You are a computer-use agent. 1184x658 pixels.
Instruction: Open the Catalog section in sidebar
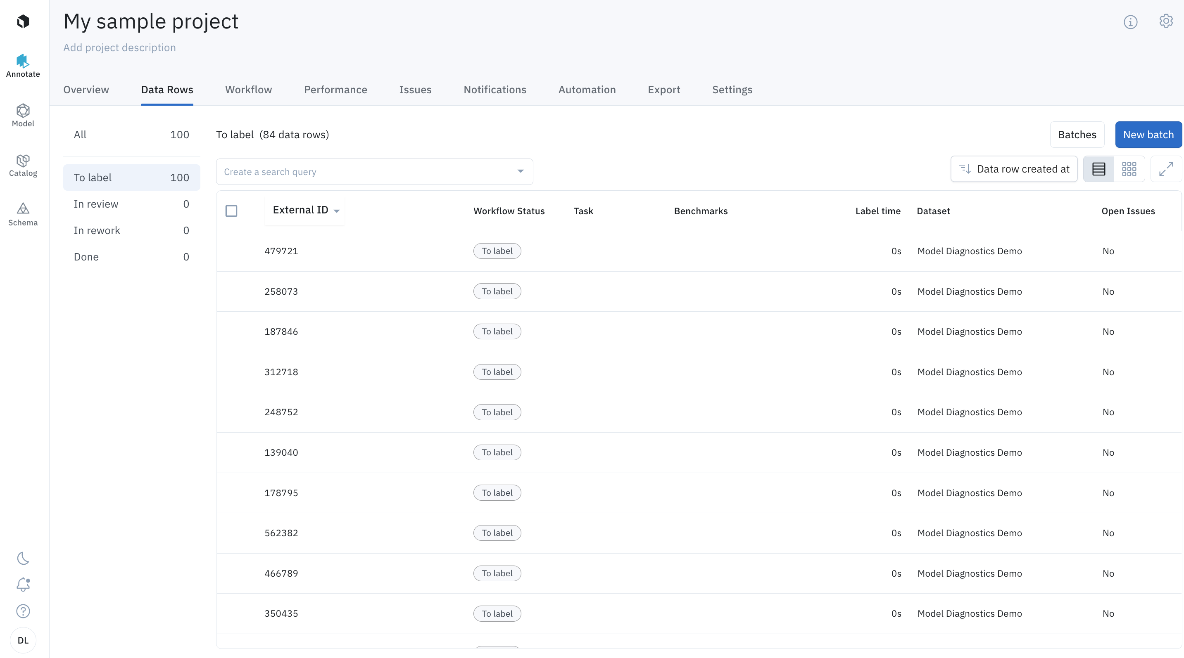(x=23, y=164)
